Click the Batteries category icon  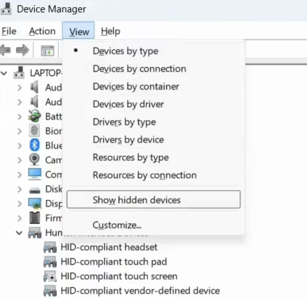[x=35, y=116]
